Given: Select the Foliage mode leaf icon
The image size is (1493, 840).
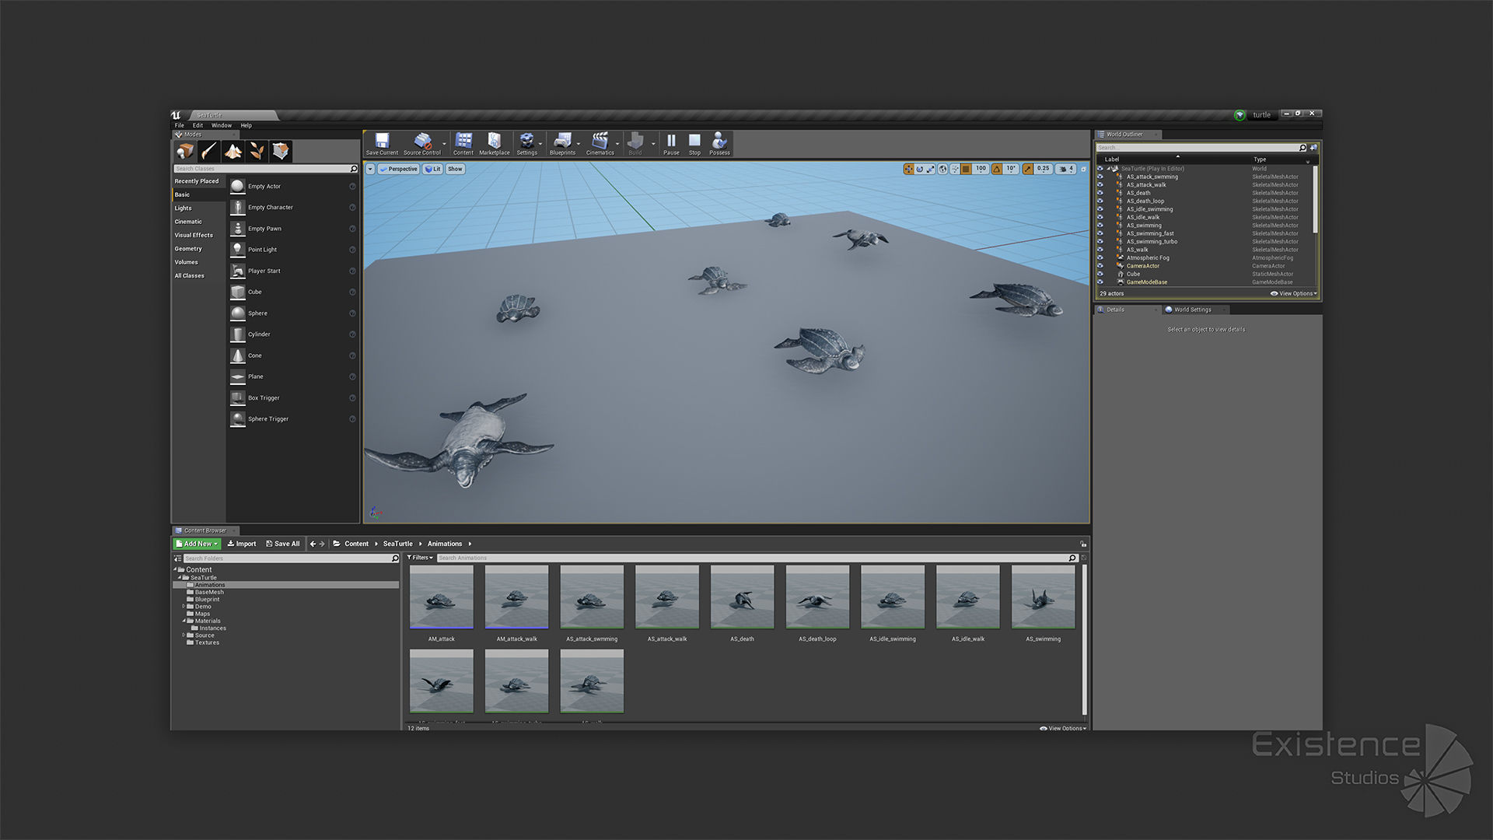Looking at the screenshot, I should 257,151.
